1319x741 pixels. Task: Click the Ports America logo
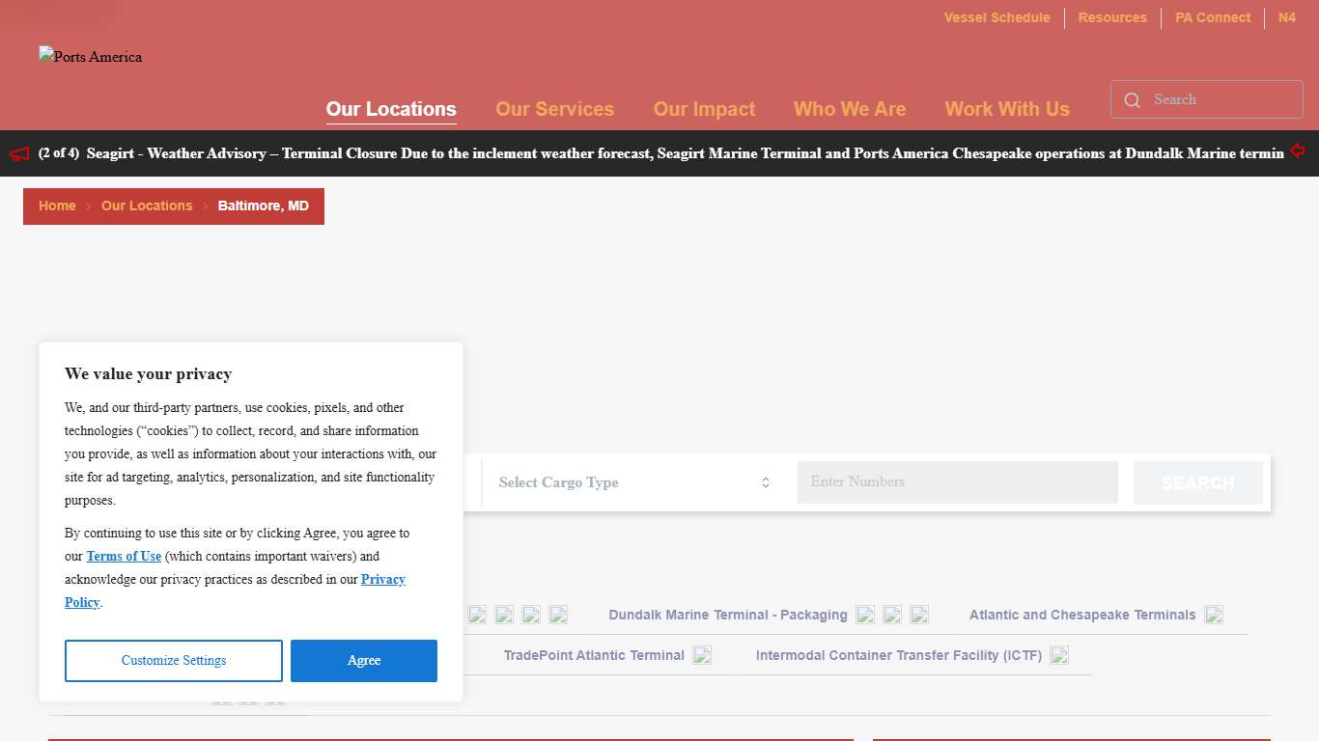91,57
